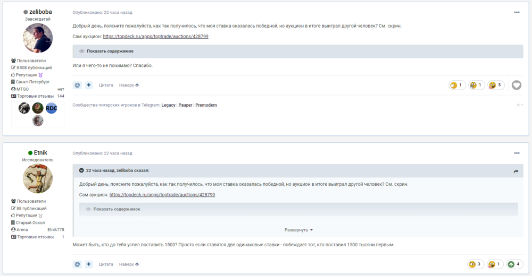Open zeliboba username profile

(x=40, y=12)
